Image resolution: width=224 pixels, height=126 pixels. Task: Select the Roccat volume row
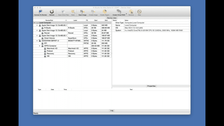[x=72, y=33]
